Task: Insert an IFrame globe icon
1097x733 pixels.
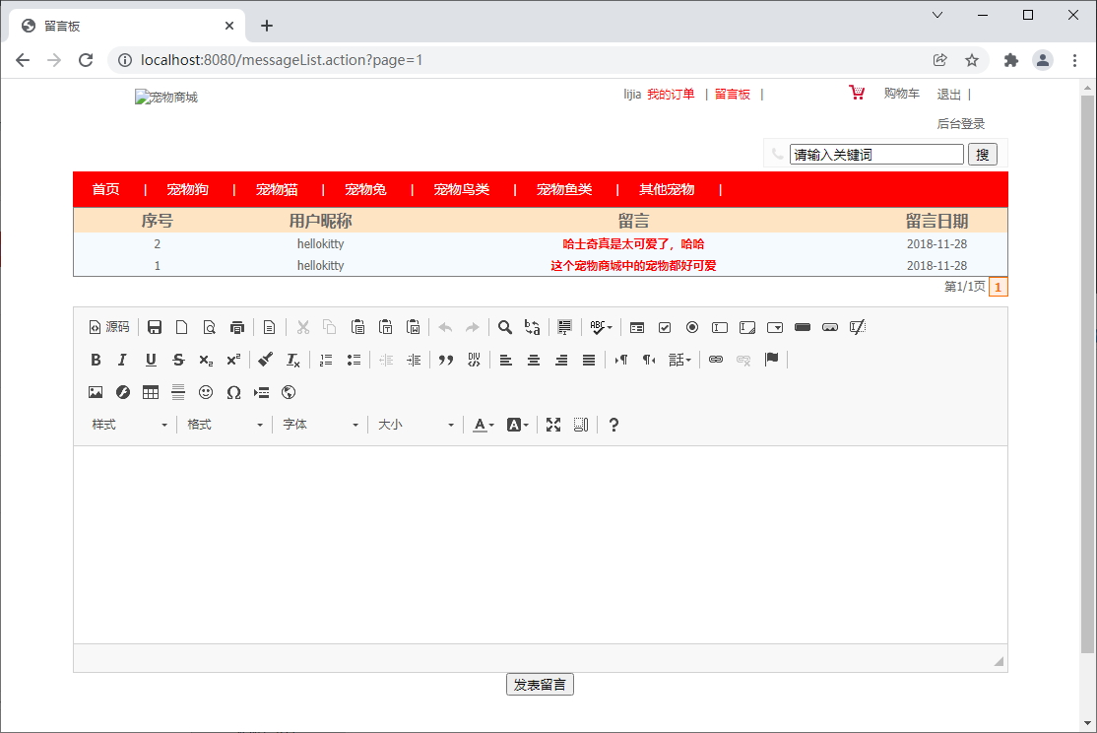Action: coord(289,392)
